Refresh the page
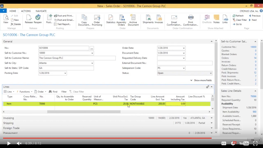The height and width of the screenshot is (148, 263). click(238, 16)
